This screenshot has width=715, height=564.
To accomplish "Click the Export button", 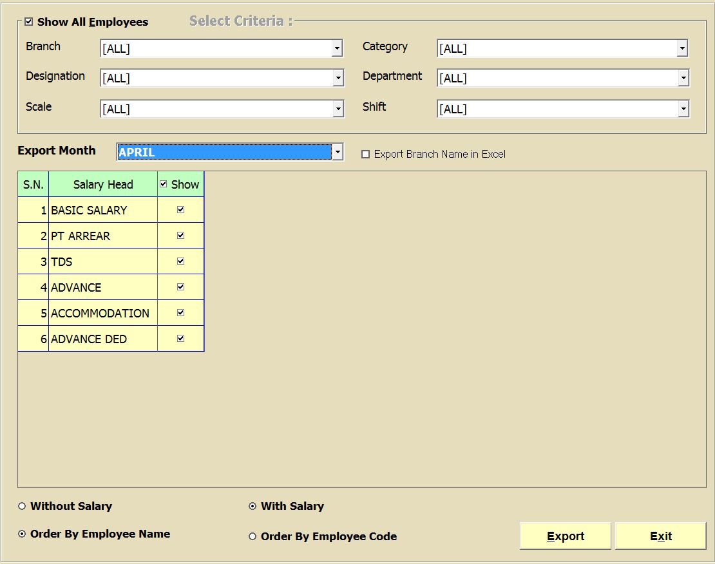I will [x=565, y=536].
